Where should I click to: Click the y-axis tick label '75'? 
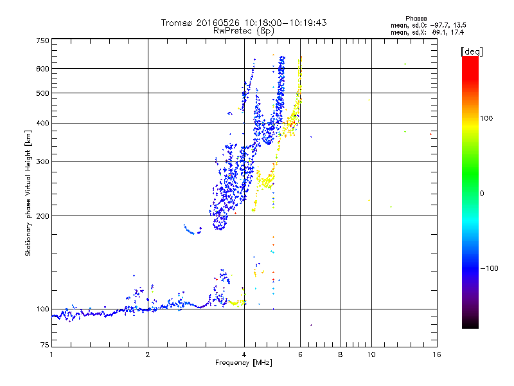pos(45,345)
